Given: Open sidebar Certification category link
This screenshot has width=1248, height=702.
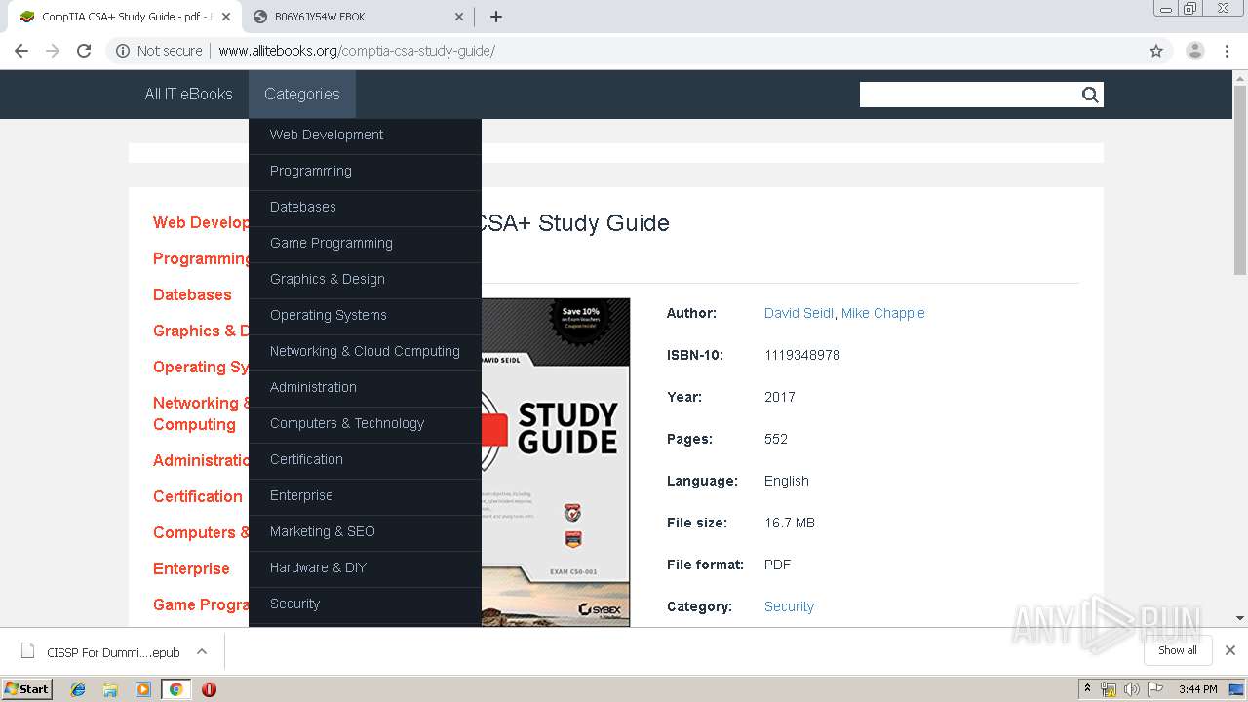Looking at the screenshot, I should click(198, 496).
